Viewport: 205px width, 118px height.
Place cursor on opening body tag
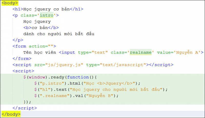coord(9,3)
